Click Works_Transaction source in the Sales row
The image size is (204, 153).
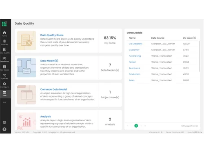162,80
